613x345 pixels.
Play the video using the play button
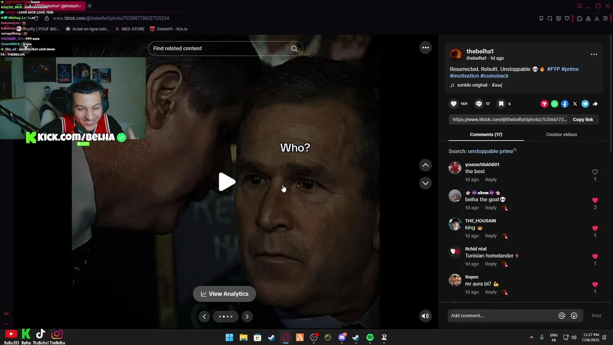click(x=227, y=182)
